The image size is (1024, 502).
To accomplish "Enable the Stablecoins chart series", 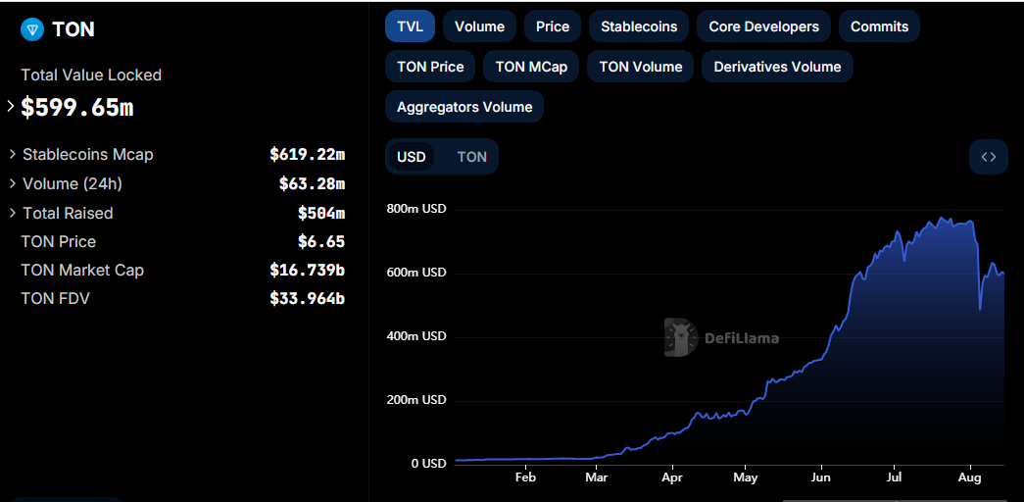I will click(x=639, y=26).
